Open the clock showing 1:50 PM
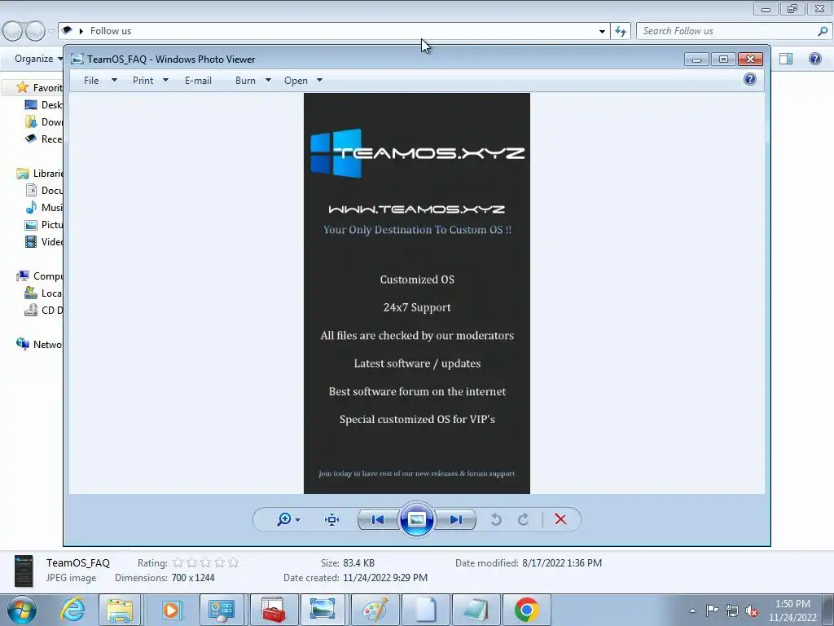The width and height of the screenshot is (834, 626). (x=792, y=611)
